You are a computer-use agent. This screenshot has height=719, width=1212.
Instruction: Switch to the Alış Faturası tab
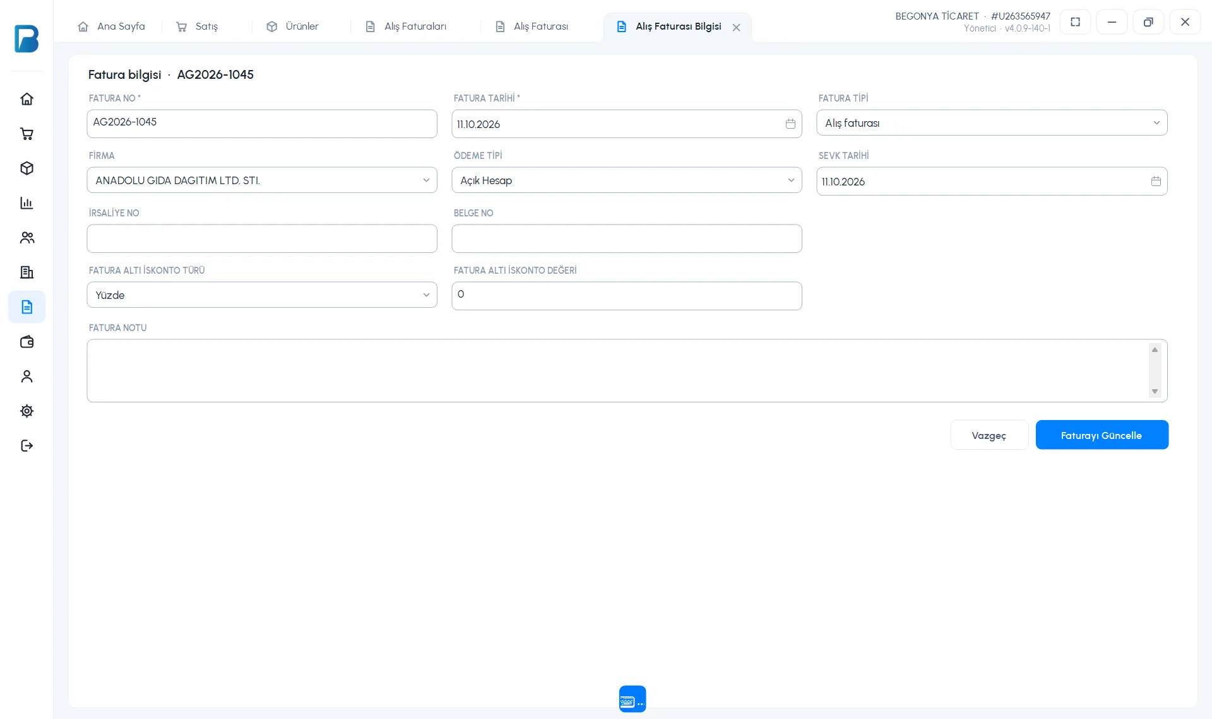point(532,26)
